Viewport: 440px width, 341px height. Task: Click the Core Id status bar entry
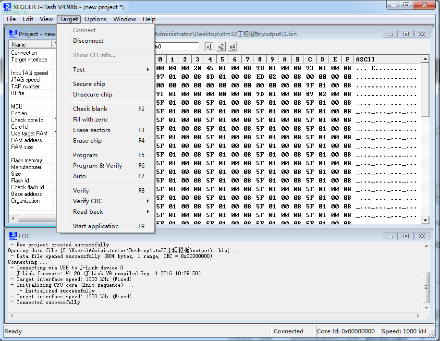(x=347, y=331)
